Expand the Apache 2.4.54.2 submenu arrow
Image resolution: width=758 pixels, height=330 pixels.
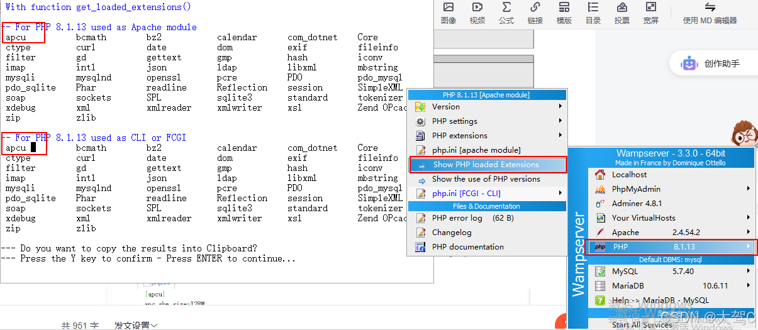tap(749, 233)
